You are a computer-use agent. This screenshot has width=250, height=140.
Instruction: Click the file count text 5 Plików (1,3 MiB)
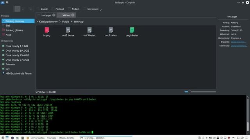[46, 92]
